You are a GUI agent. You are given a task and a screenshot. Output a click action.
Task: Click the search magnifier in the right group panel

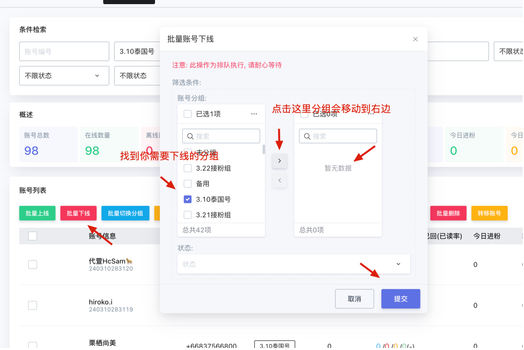[307, 136]
